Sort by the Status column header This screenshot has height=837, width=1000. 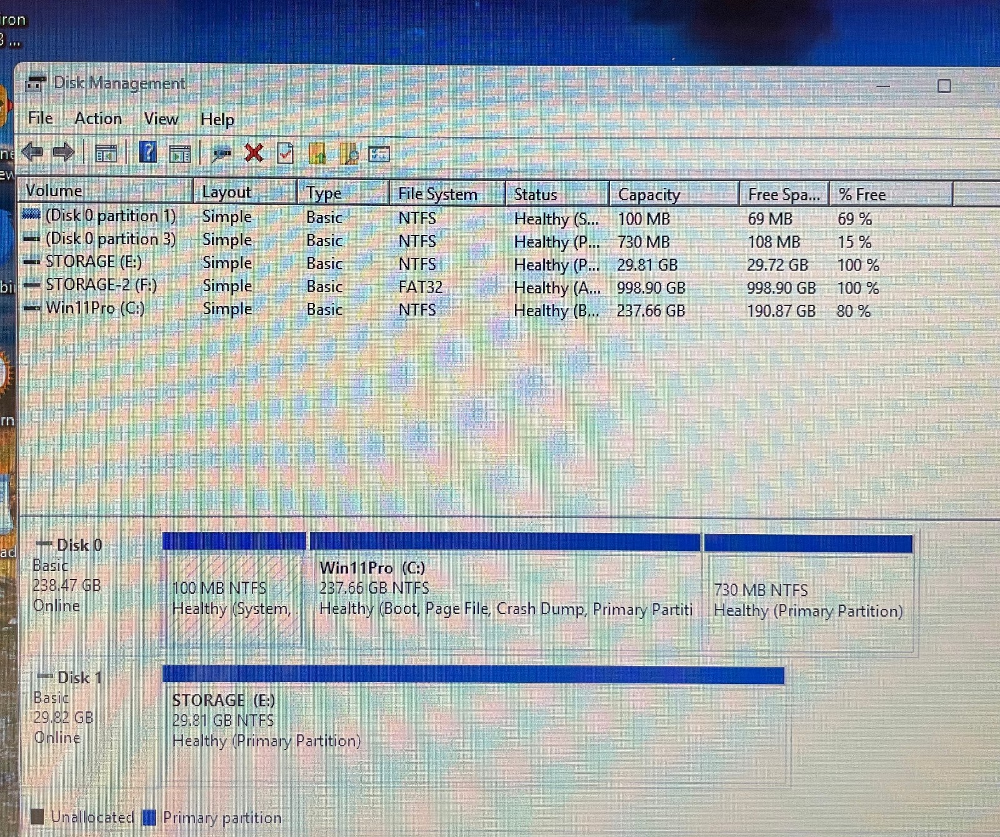[557, 194]
